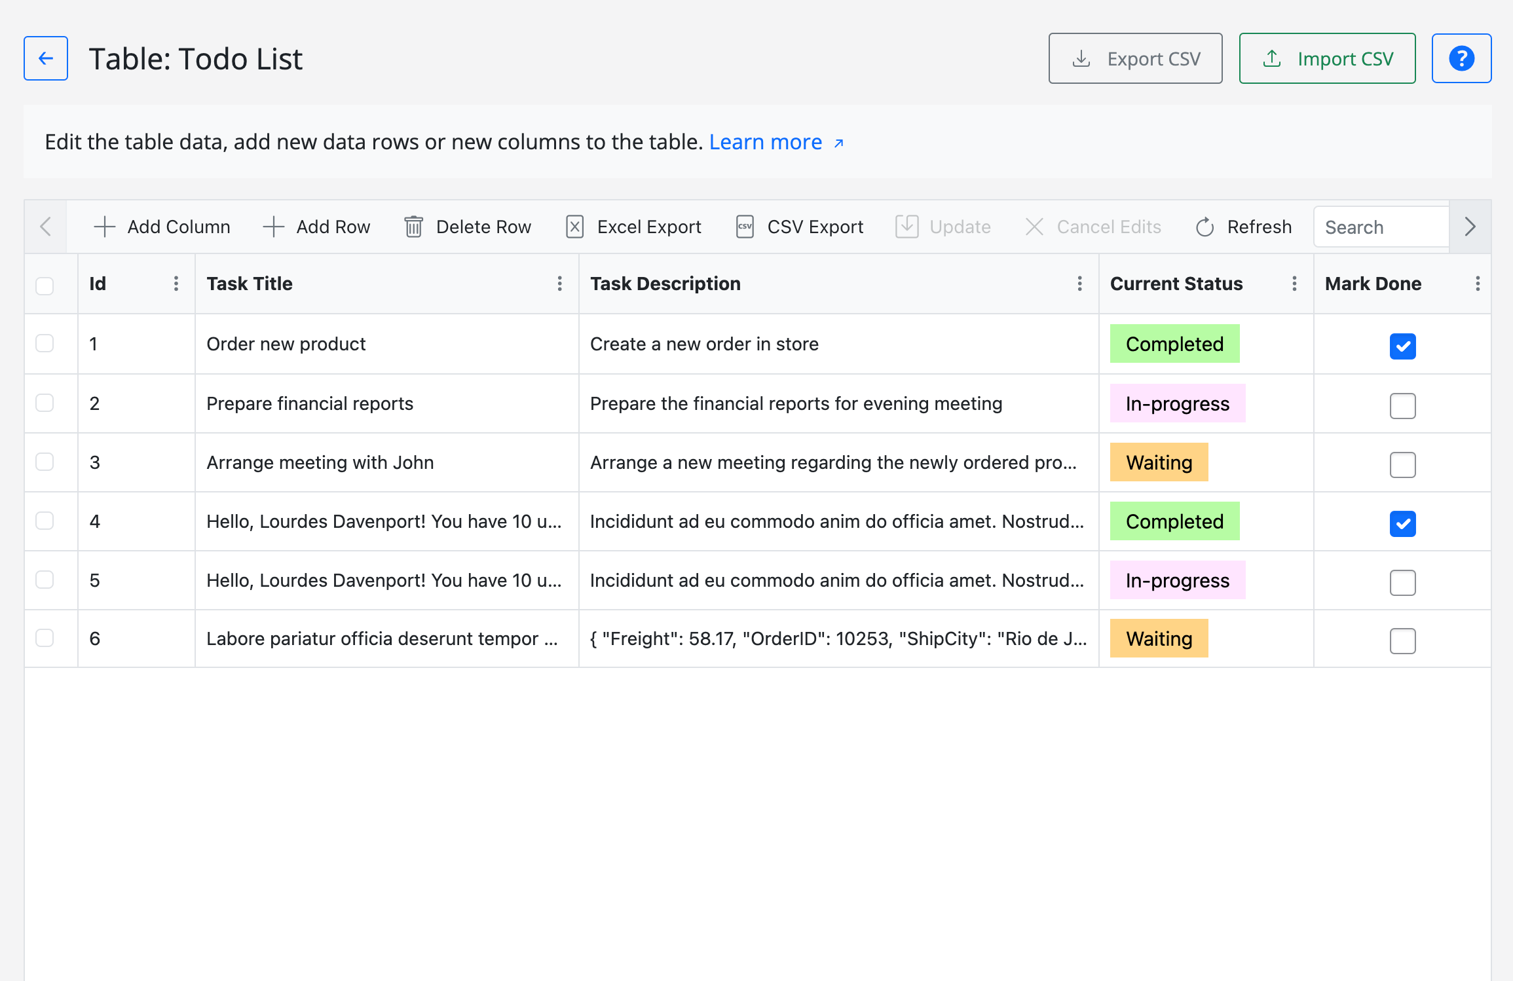
Task: Click the Delete Row trash icon
Action: [x=413, y=227]
